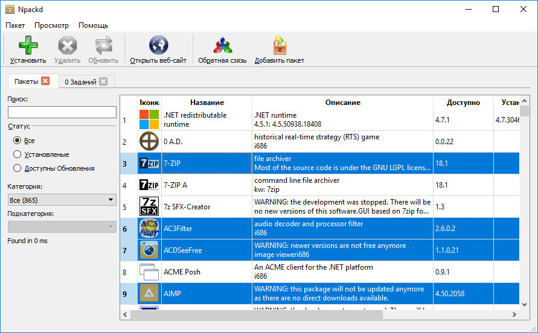Screen dimensions: 538x333
Task: Open the globe Открыть веб-сайт icon
Action: (x=159, y=45)
